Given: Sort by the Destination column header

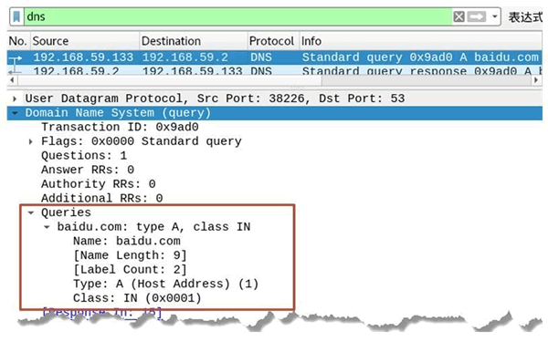Looking at the screenshot, I should pyautogui.click(x=194, y=41).
